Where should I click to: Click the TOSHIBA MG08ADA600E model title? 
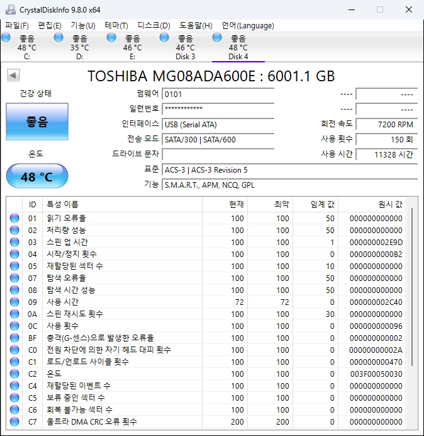[211, 76]
